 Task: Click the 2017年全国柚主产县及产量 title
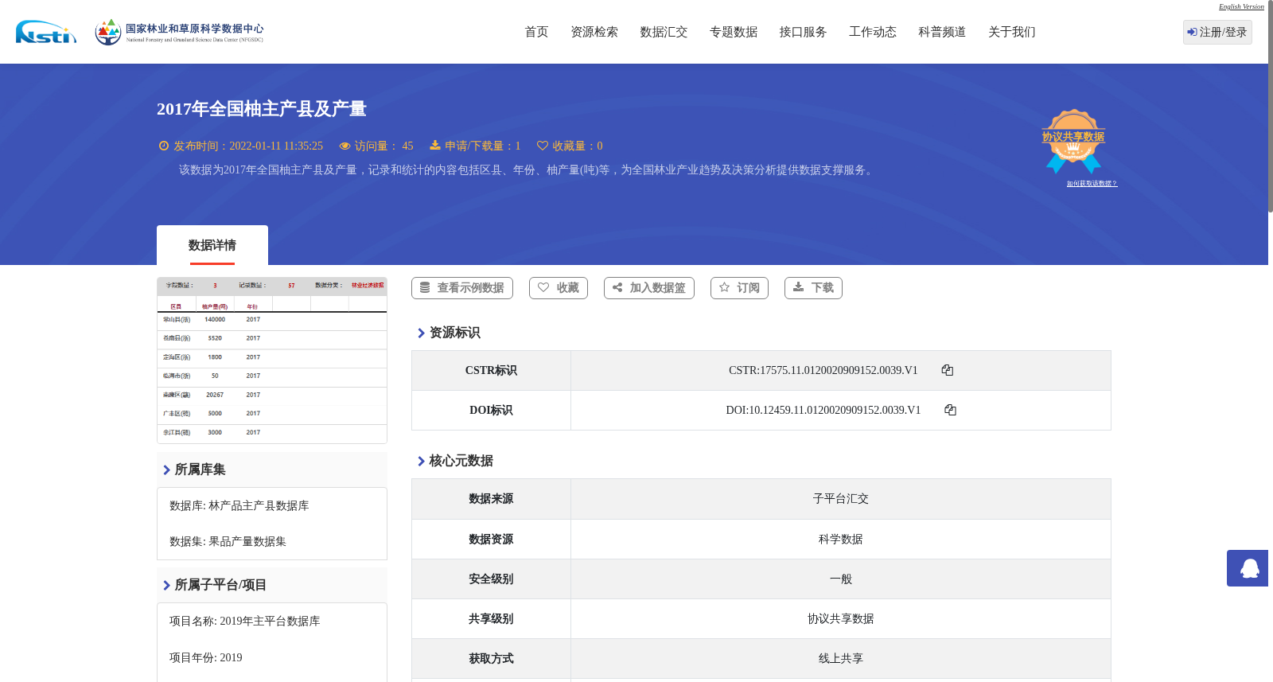tap(262, 109)
